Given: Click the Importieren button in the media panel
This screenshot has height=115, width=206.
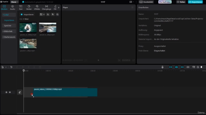Looking at the screenshot, I should pos(27,14).
